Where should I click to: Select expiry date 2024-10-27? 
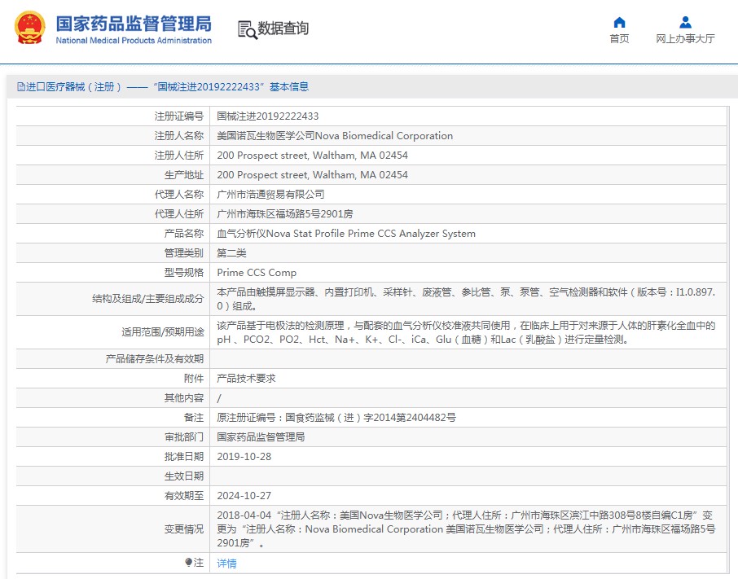coord(244,496)
